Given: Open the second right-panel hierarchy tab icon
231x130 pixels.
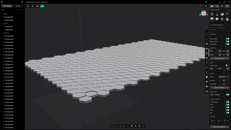Looking at the screenshot, I should point(217,6).
